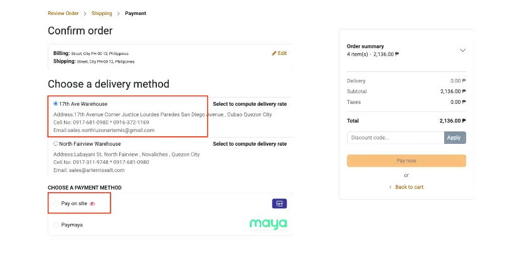This screenshot has height=254, width=522.
Task: Go to the Review Order breadcrumb step
Action: pos(63,13)
